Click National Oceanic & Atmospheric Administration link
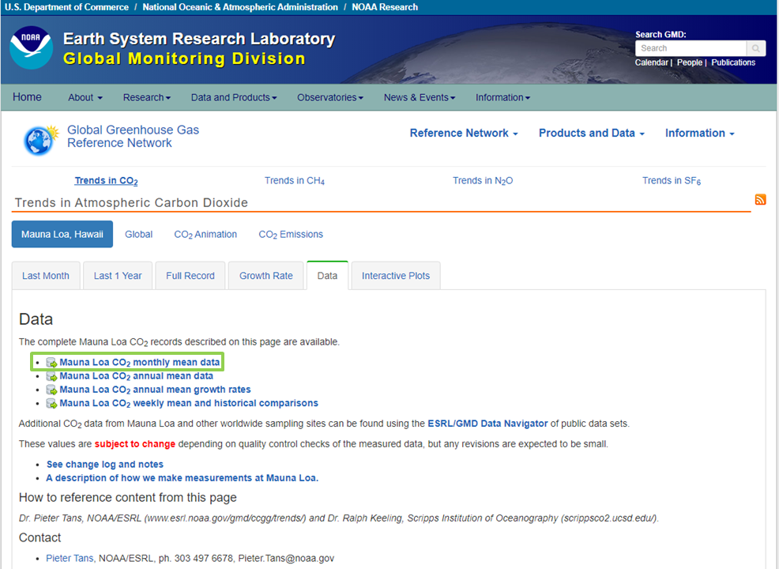 pyautogui.click(x=240, y=7)
